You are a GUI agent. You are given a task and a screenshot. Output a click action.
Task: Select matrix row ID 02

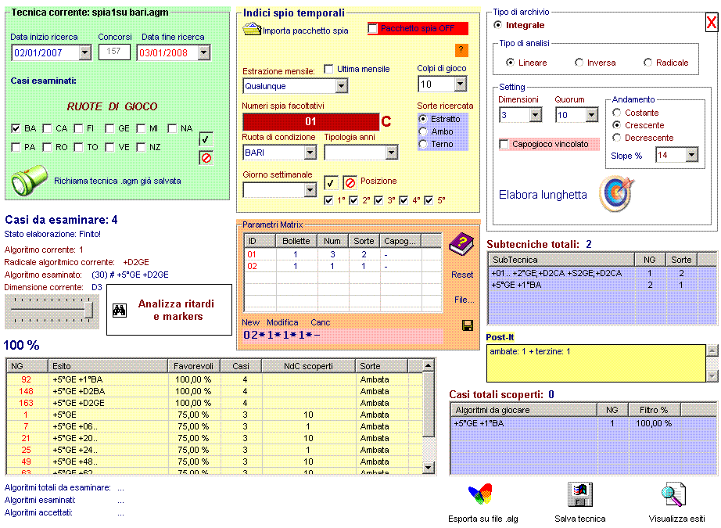pyautogui.click(x=343, y=266)
